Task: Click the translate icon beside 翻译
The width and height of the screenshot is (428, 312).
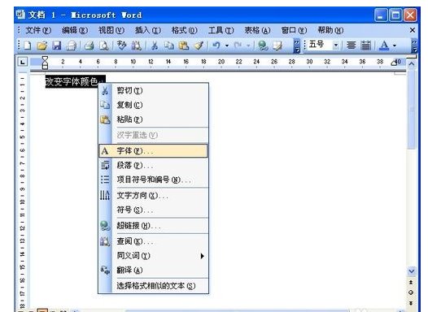Action: click(x=105, y=270)
